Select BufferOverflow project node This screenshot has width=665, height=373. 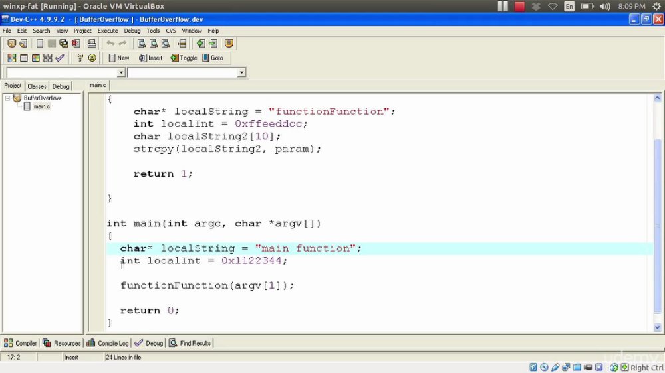coord(42,98)
